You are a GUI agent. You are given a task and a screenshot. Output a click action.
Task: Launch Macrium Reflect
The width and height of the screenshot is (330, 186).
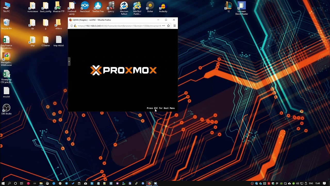pyautogui.click(x=124, y=9)
